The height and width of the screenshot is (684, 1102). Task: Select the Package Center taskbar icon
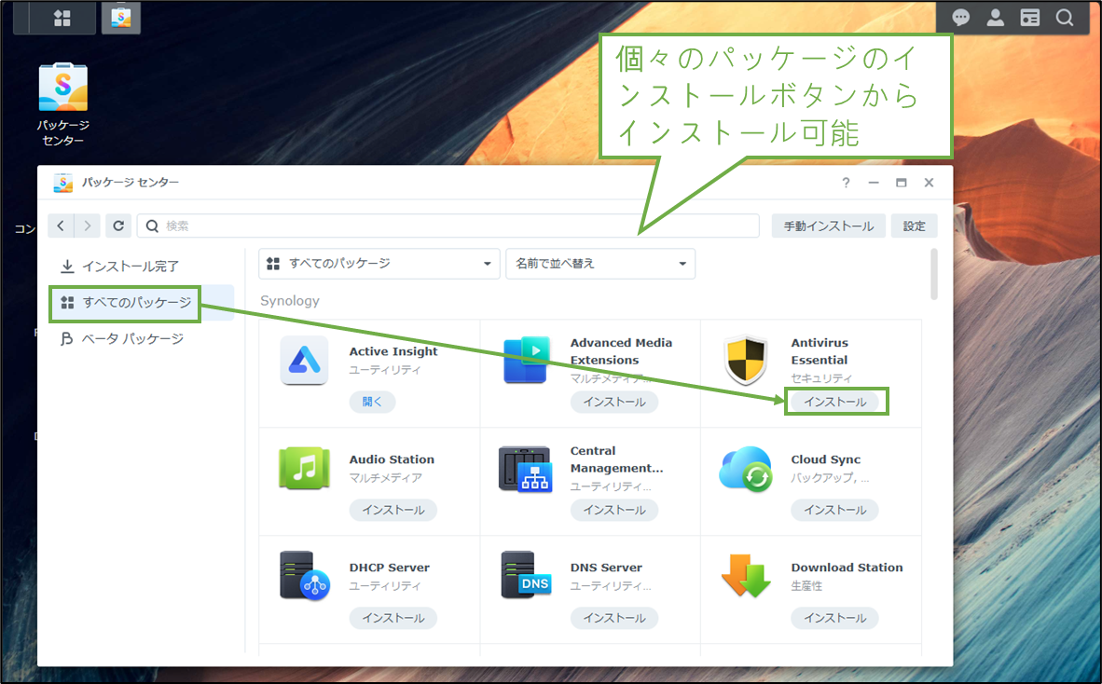tap(121, 19)
